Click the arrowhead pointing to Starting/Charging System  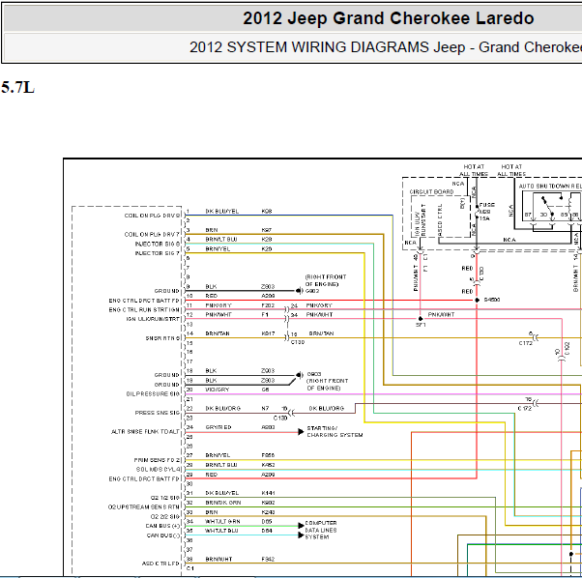301,432
